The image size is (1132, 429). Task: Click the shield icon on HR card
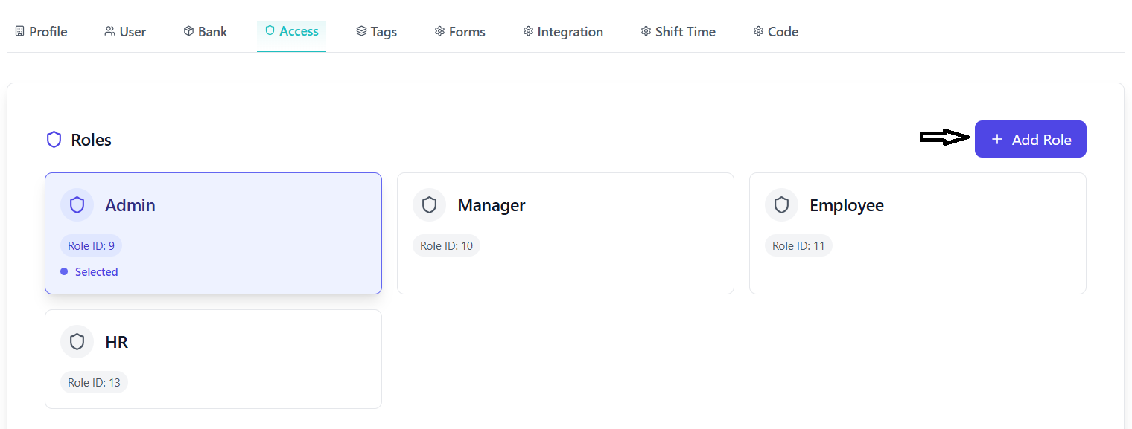(x=77, y=342)
